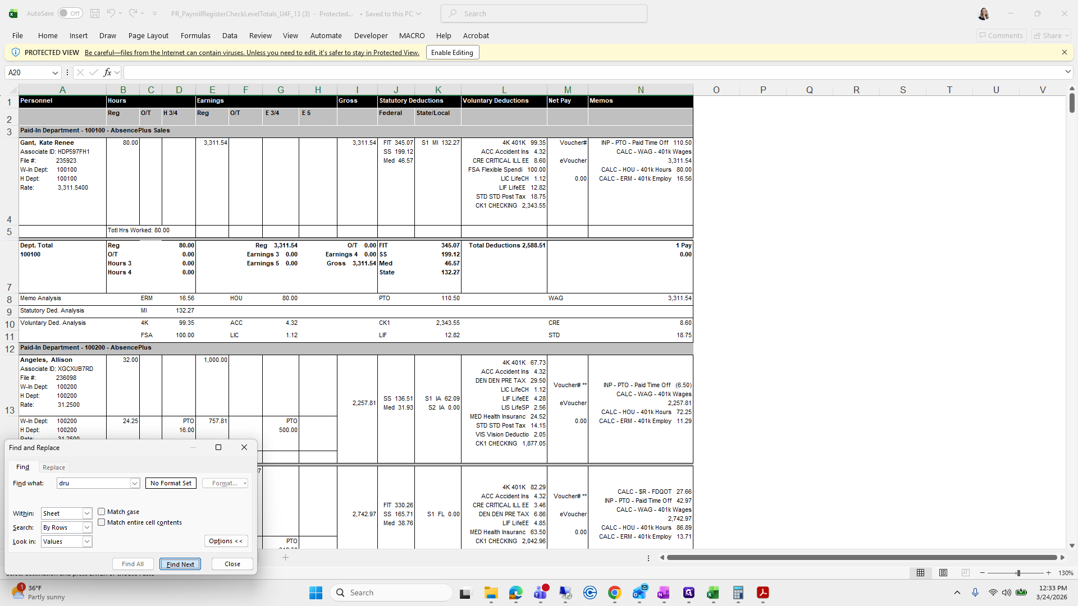Click the Insert Function fx icon
Screen dimensions: 1078x606
[107, 72]
